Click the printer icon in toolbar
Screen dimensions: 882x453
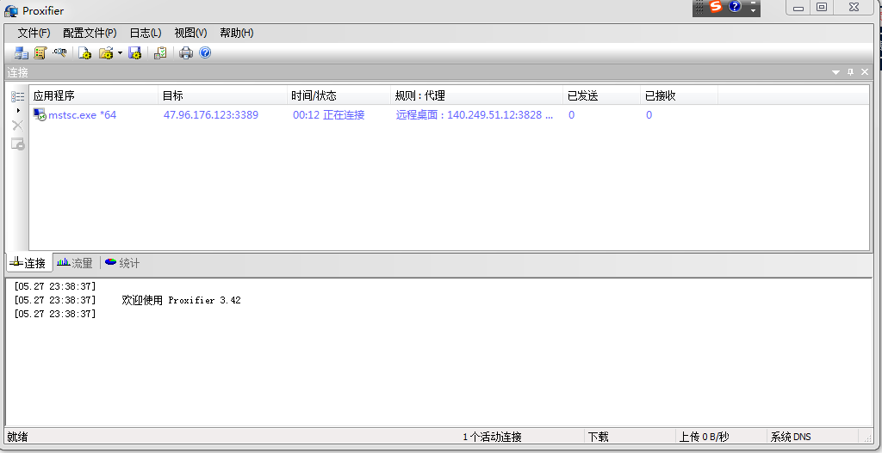tap(186, 53)
